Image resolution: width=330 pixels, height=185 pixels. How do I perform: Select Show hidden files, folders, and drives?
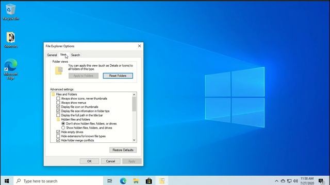point(63,128)
